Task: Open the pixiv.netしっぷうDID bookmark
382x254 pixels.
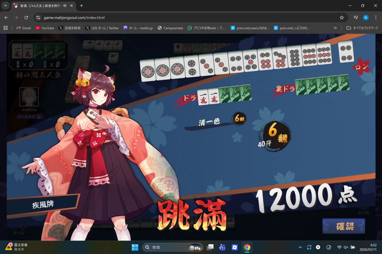Action: [292, 28]
